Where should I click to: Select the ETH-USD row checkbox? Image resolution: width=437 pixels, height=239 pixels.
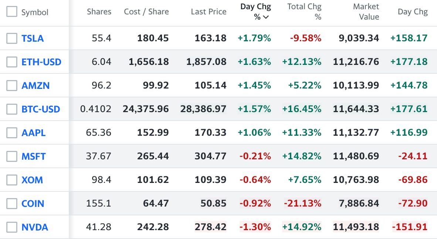tap(12, 62)
